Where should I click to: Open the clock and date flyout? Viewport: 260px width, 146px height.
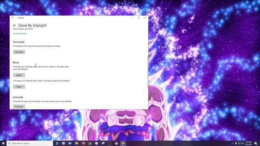pyautogui.click(x=248, y=143)
